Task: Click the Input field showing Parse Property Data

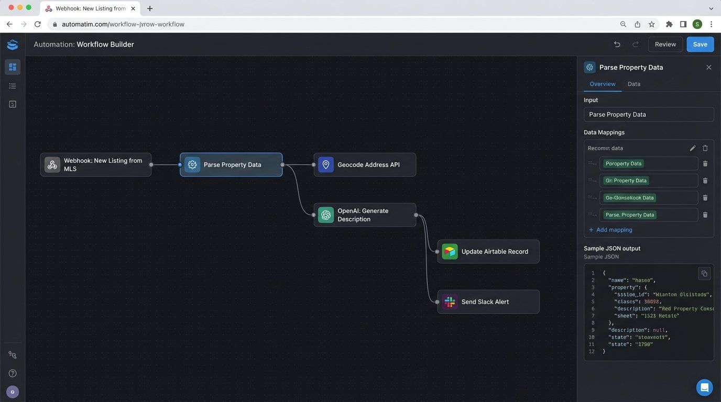Action: tap(648, 114)
